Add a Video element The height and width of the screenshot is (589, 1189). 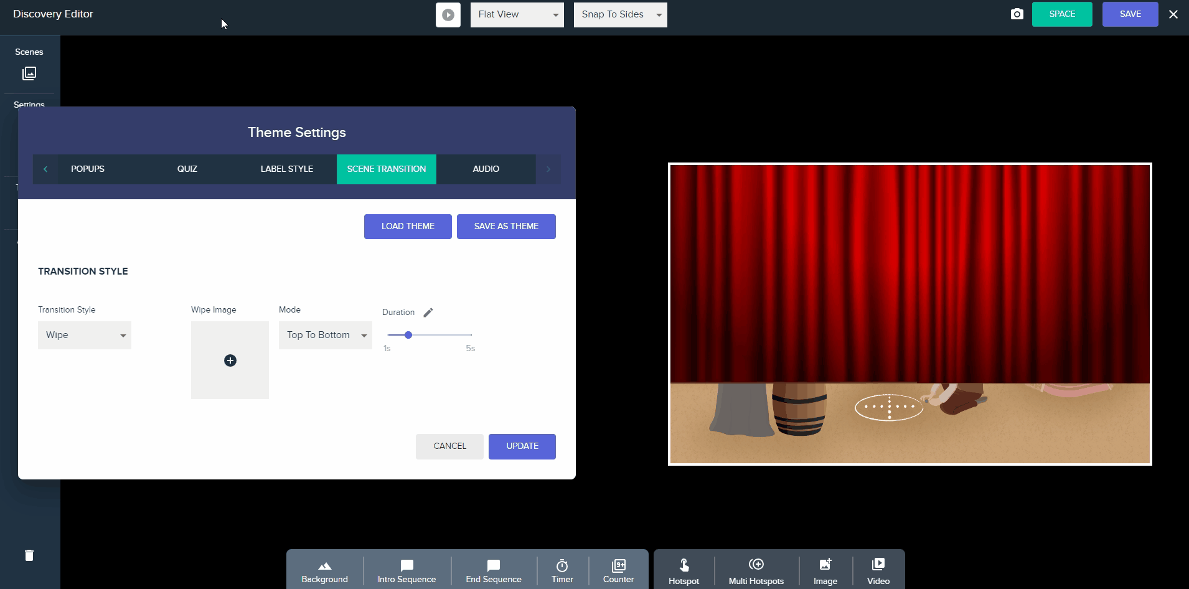[x=878, y=572]
